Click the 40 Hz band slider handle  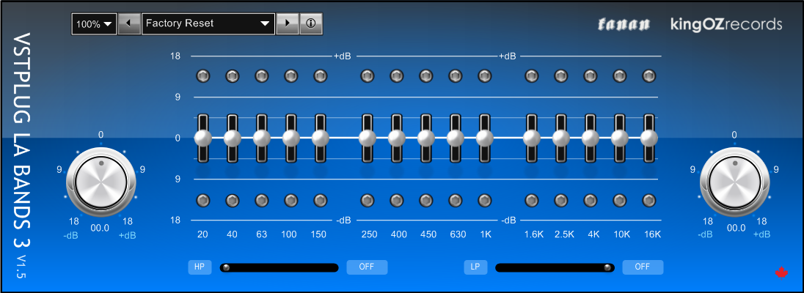[x=233, y=138]
